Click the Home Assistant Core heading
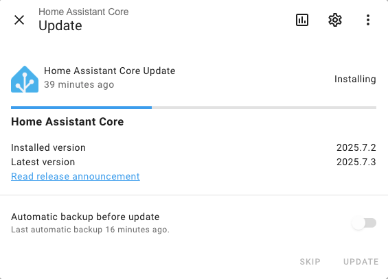This screenshot has height=279, width=388. coord(67,122)
